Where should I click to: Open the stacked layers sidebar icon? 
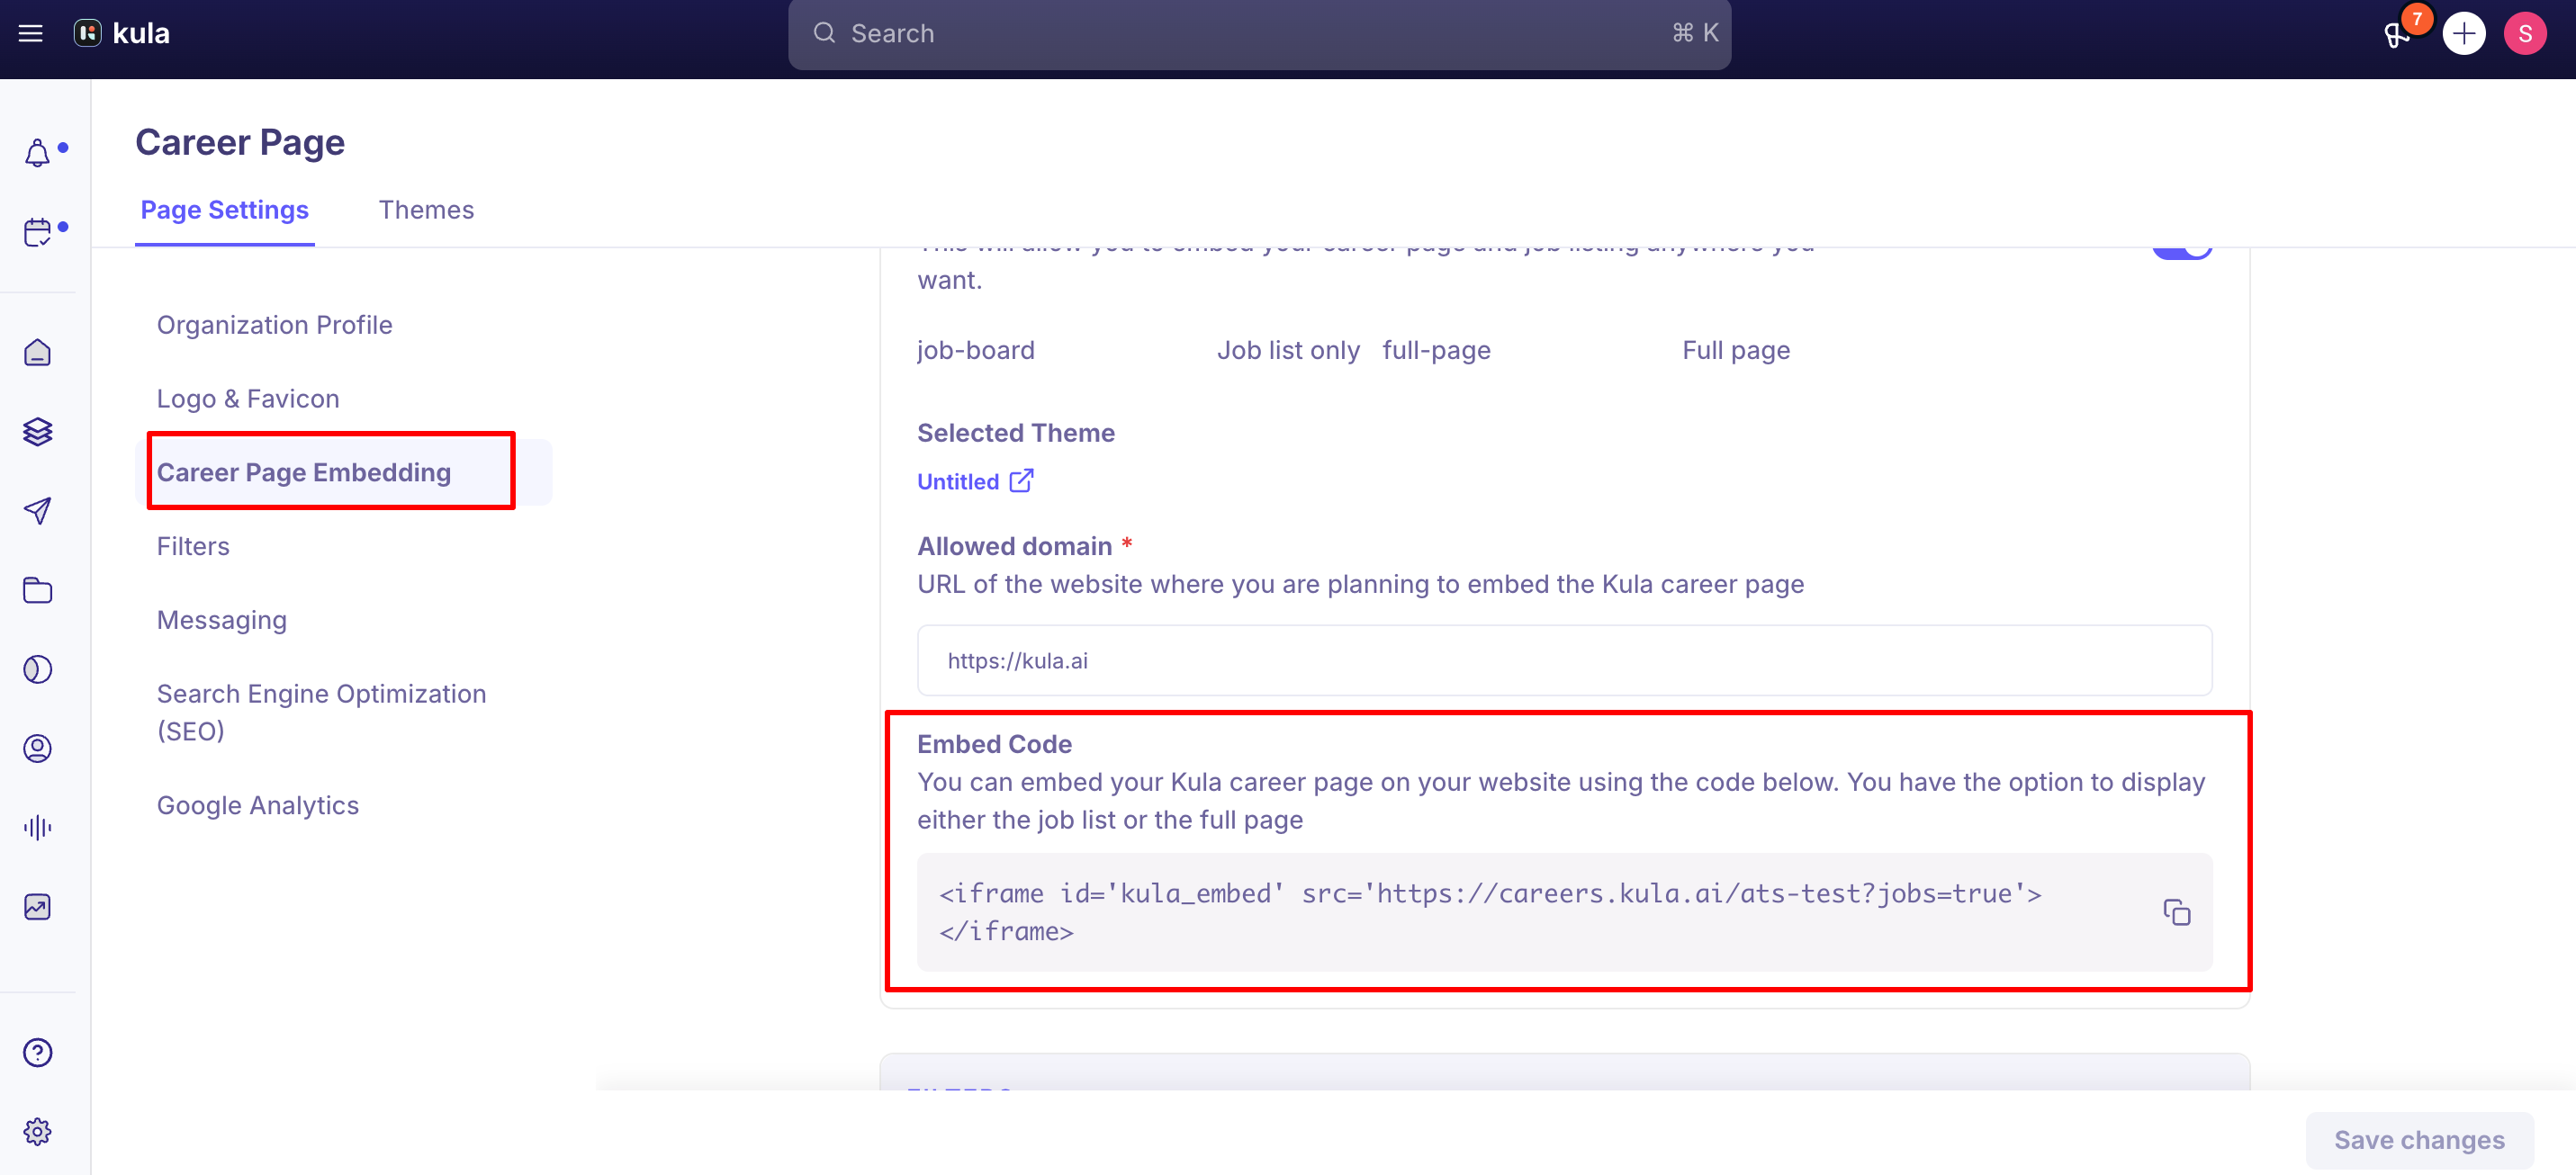pos(38,431)
